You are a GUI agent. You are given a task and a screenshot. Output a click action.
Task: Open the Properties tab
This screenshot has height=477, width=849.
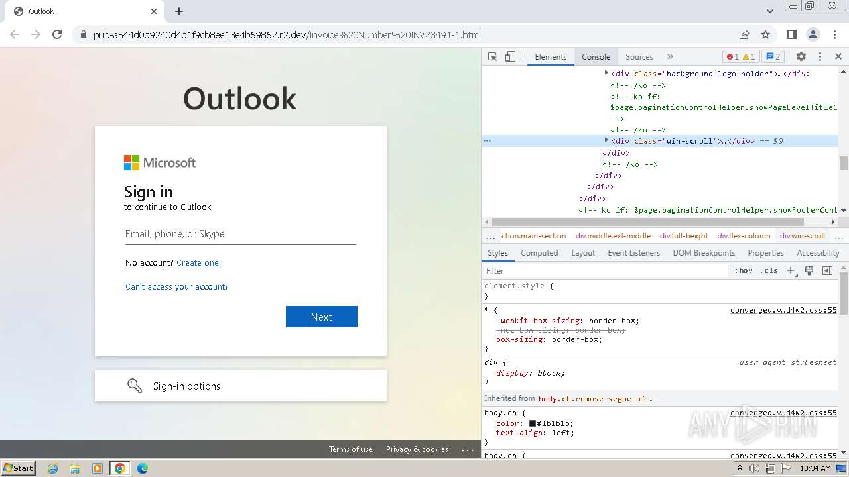pyautogui.click(x=765, y=253)
